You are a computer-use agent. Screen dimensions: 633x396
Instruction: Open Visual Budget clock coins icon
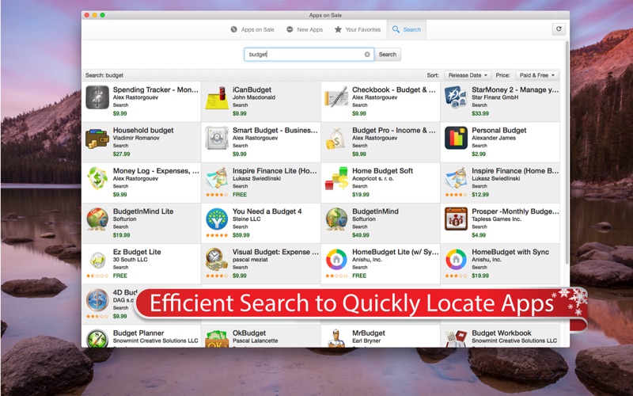[x=217, y=260]
